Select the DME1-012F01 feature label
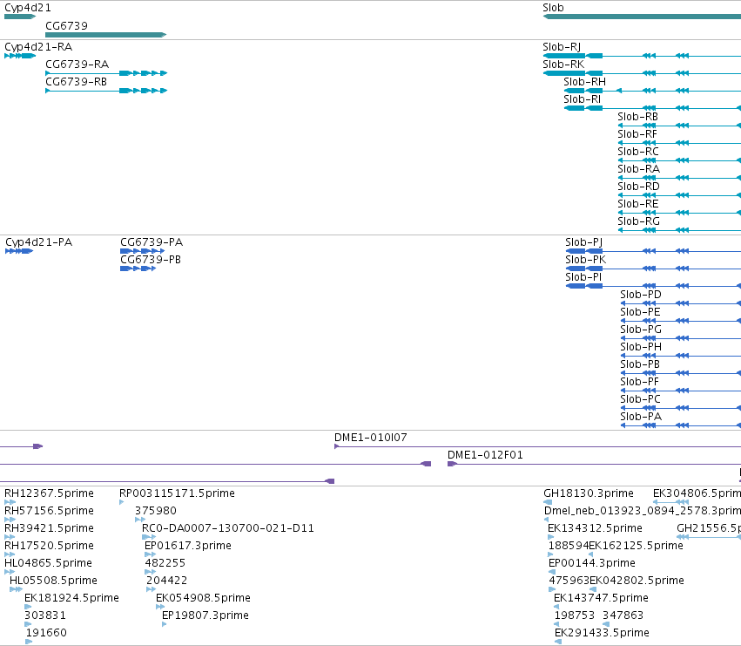This screenshot has width=741, height=646. [x=485, y=455]
